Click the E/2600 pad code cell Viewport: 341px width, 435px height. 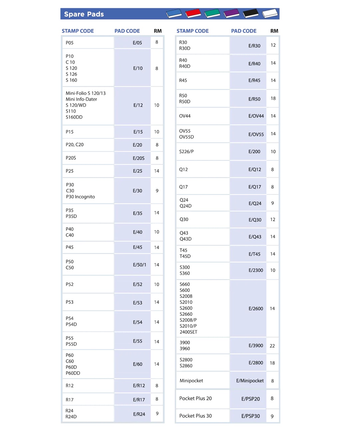coord(255,309)
